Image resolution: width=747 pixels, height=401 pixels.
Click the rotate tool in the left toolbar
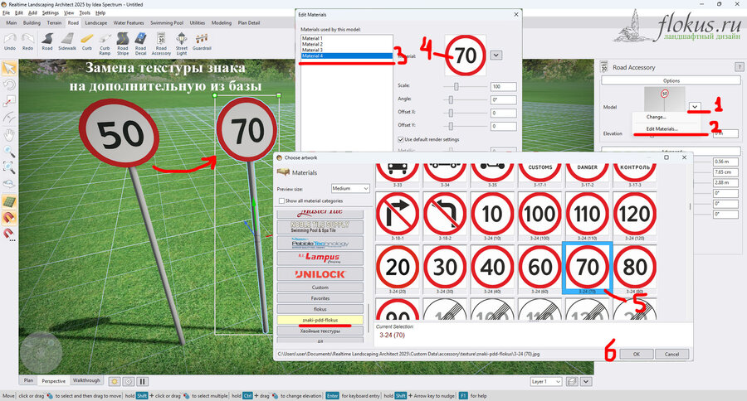pyautogui.click(x=9, y=85)
